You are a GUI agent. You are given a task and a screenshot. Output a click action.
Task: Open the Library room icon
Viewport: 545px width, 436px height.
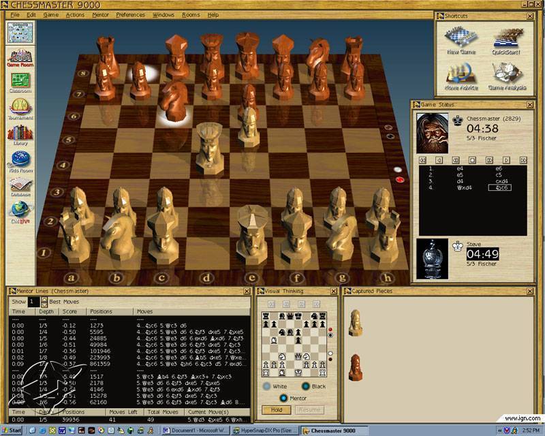tap(20, 136)
